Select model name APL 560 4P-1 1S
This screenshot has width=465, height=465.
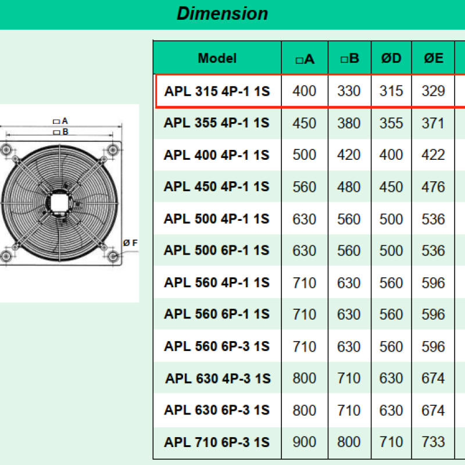point(216,282)
